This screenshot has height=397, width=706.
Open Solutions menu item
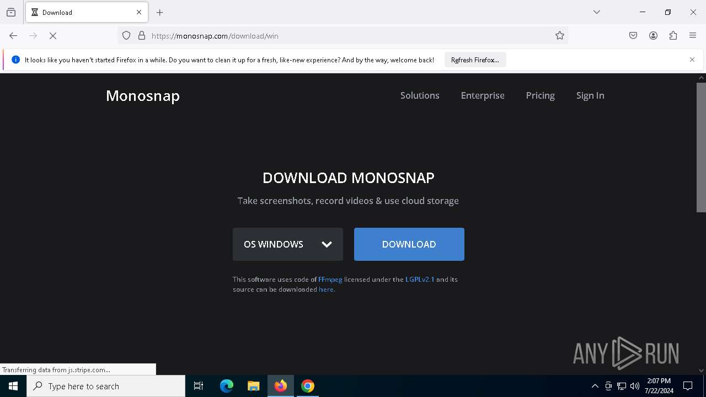pos(420,95)
